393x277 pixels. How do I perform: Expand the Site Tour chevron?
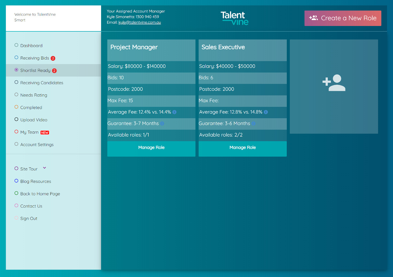click(45, 168)
